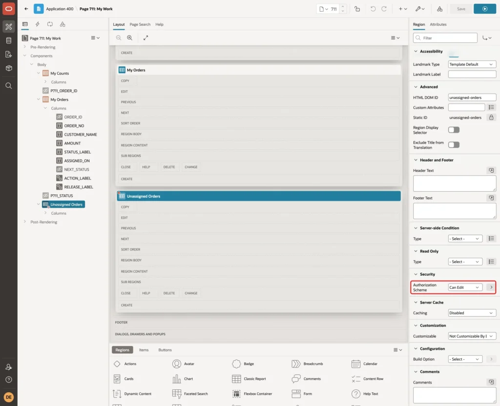The width and height of the screenshot is (500, 406).
Task: Zoom in the layout view
Action: point(130,38)
